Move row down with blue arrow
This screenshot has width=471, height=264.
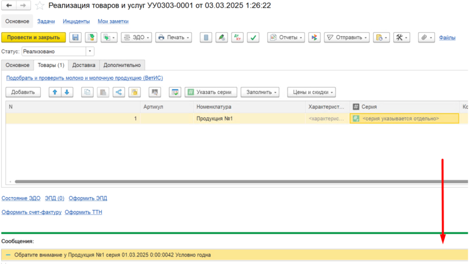pyautogui.click(x=67, y=92)
